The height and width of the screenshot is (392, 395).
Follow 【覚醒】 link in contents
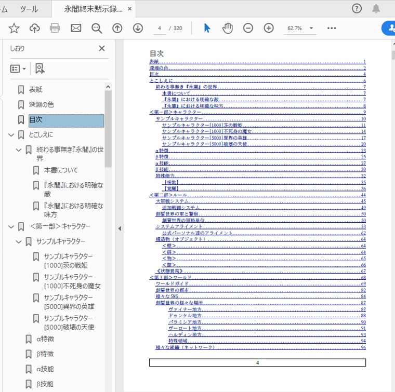tap(265, 188)
